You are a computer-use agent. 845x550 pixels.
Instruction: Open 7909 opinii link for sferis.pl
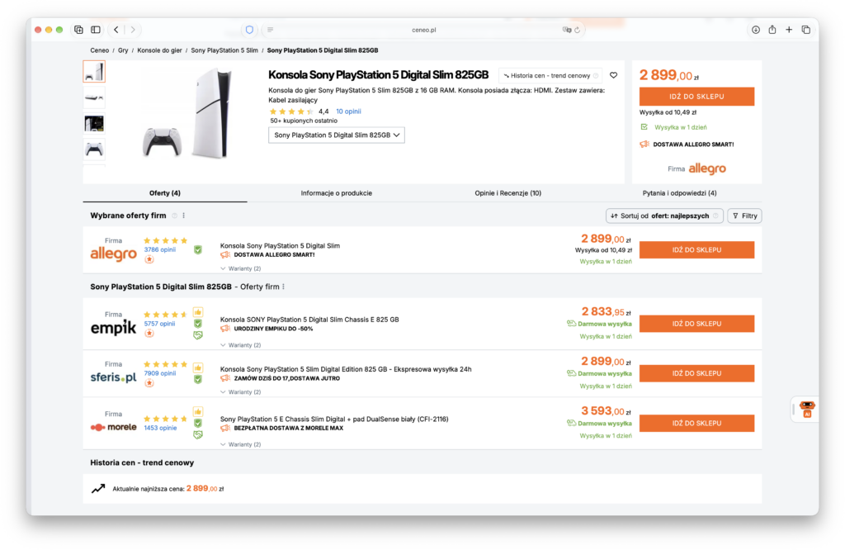click(159, 373)
